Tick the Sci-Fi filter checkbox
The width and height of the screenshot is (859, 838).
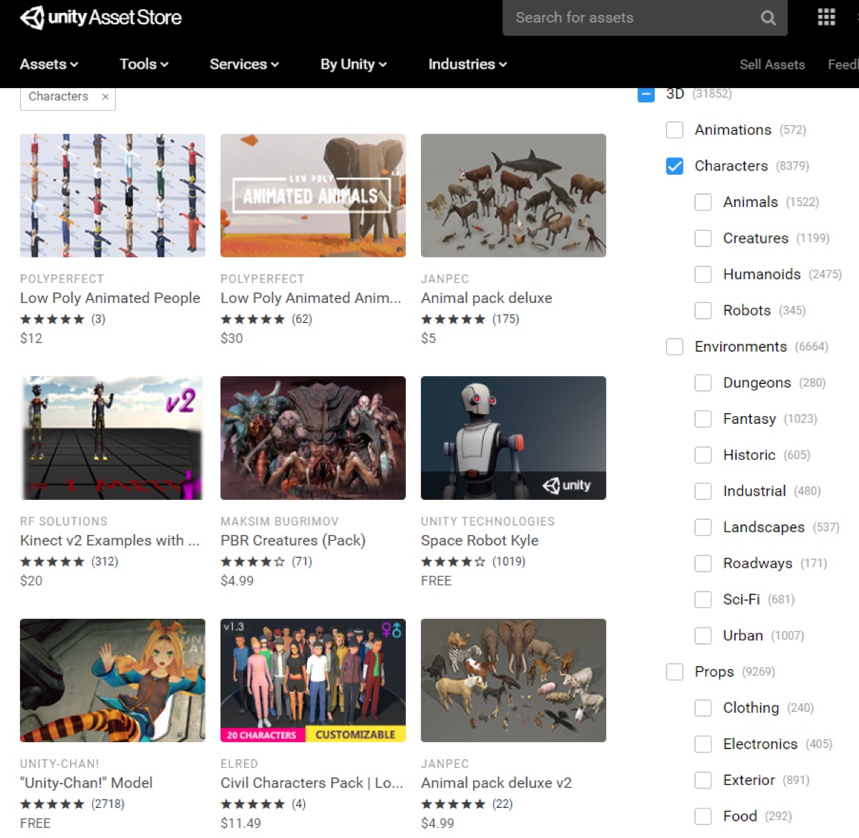tap(703, 599)
